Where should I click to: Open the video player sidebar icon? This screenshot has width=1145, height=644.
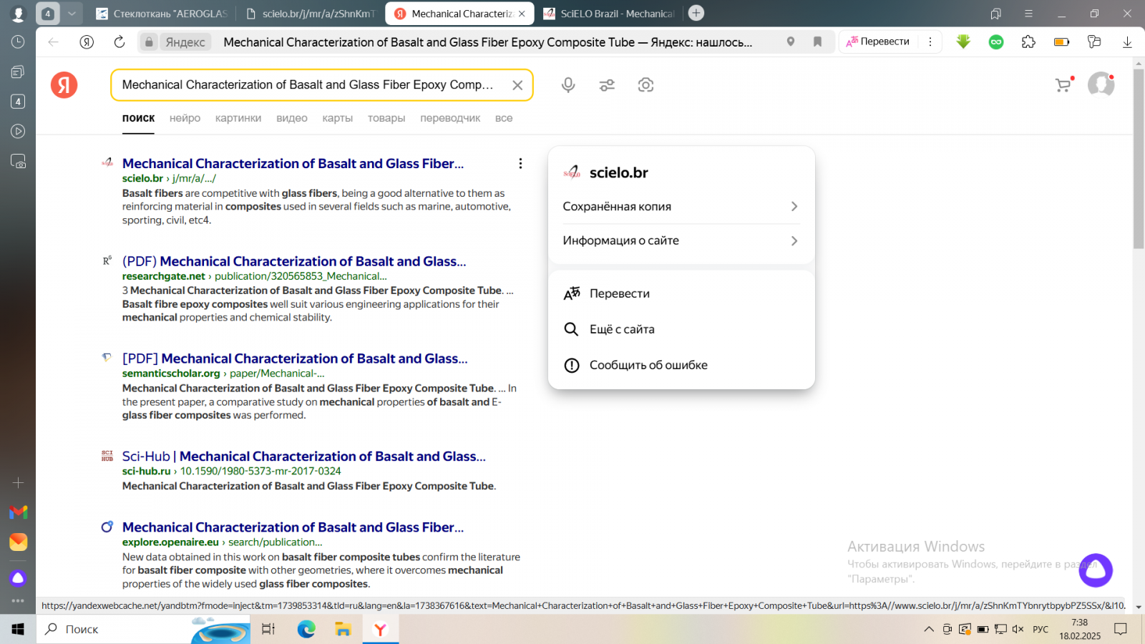[x=18, y=131]
